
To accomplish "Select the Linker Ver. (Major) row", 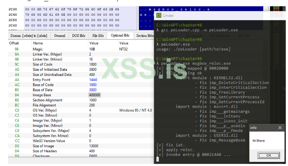I will [x=80, y=54].
